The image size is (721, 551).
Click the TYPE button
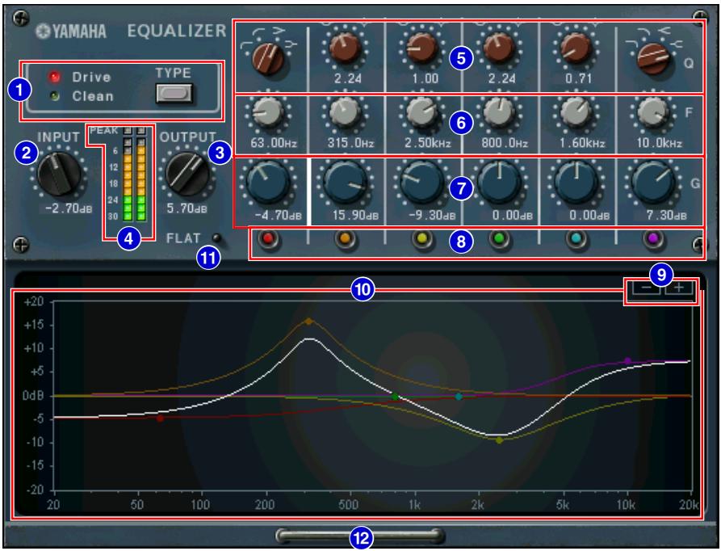click(174, 94)
